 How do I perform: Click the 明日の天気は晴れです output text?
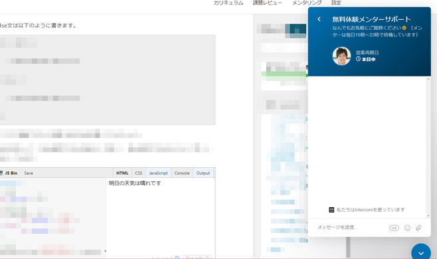135,183
